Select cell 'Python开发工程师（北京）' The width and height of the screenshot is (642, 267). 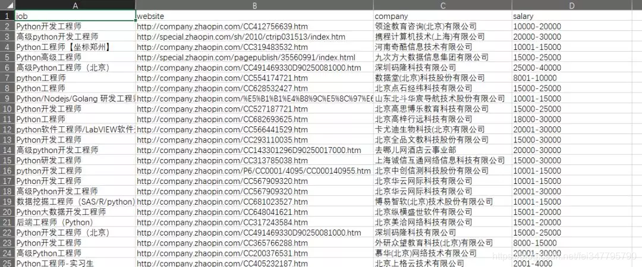click(75, 232)
